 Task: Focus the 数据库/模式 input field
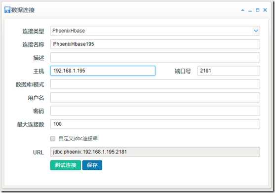click(155, 84)
